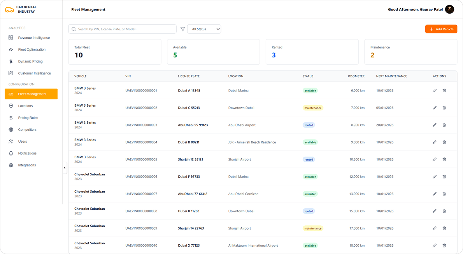The width and height of the screenshot is (463, 254).
Task: Open the Competitors globe icon
Action: pos(11,129)
